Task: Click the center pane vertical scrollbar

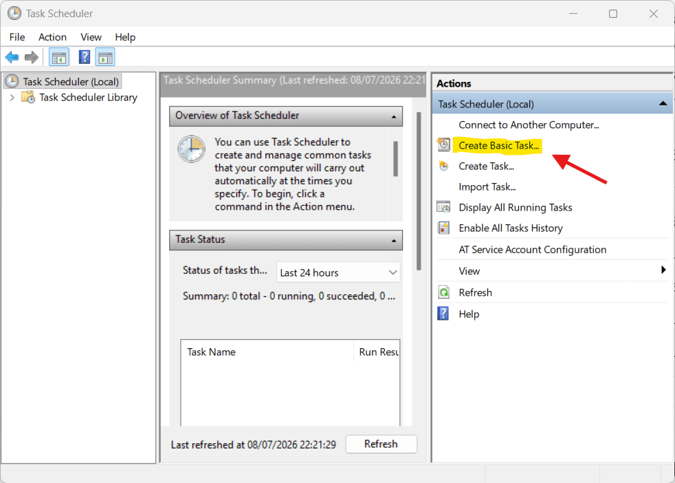Action: coord(419,191)
